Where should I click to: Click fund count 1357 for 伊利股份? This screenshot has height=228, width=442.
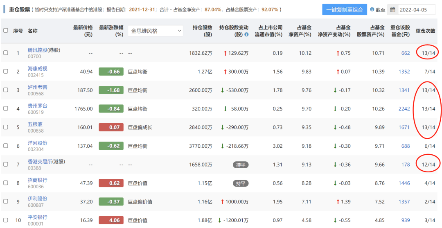click(404, 202)
